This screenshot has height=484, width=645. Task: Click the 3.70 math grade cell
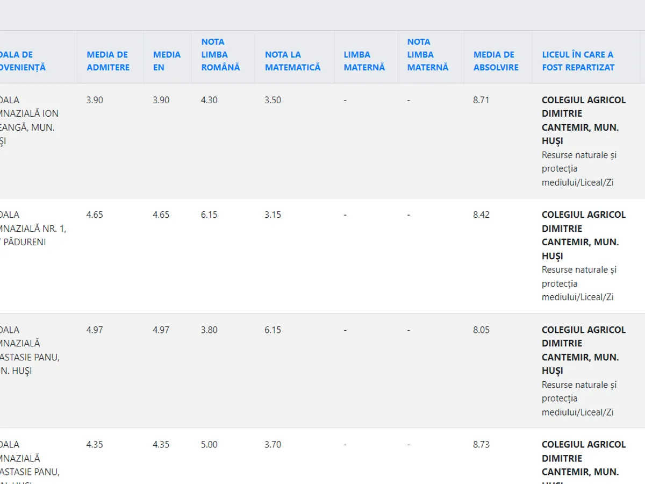(273, 444)
